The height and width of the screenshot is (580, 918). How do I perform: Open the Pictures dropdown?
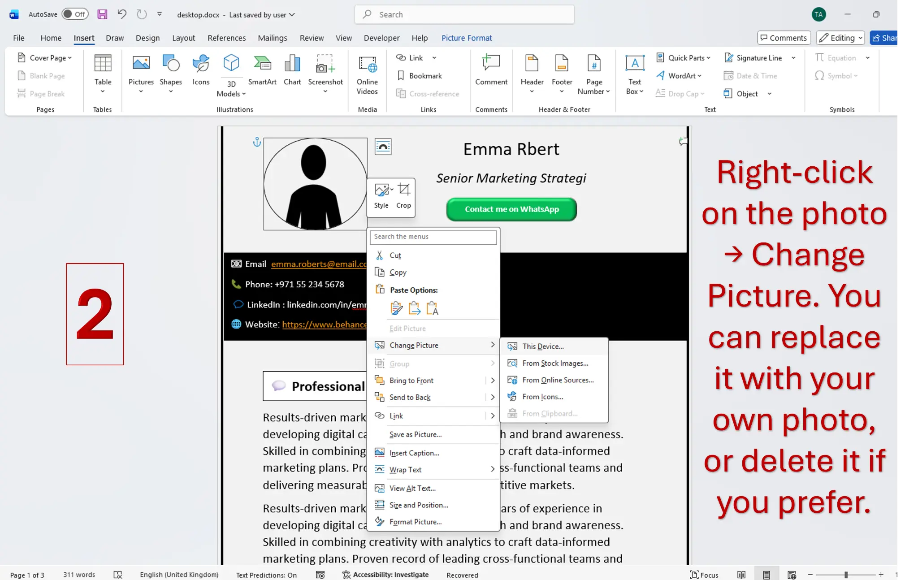coord(141,91)
